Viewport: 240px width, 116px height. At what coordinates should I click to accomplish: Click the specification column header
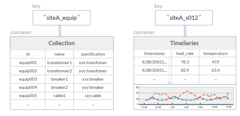93,54
